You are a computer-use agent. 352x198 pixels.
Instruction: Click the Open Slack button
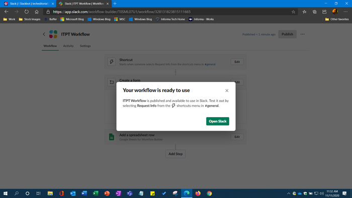click(x=218, y=121)
